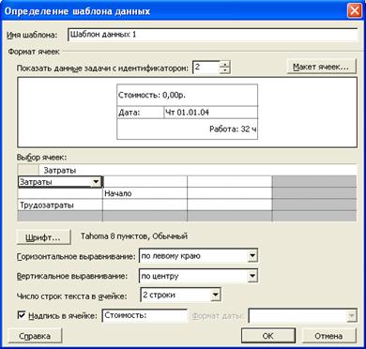Select the Трудозатраты cell in the grid

click(x=60, y=205)
